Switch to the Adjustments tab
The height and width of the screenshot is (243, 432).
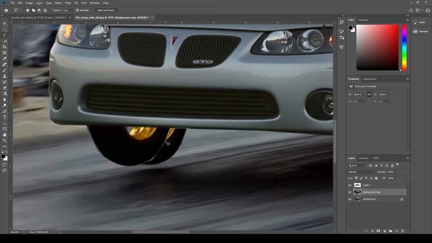[x=370, y=79]
